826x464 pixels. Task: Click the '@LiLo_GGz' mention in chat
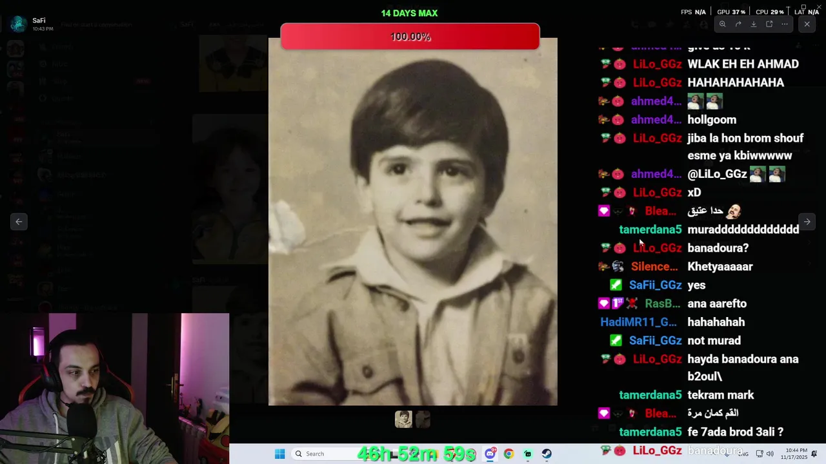coord(717,174)
